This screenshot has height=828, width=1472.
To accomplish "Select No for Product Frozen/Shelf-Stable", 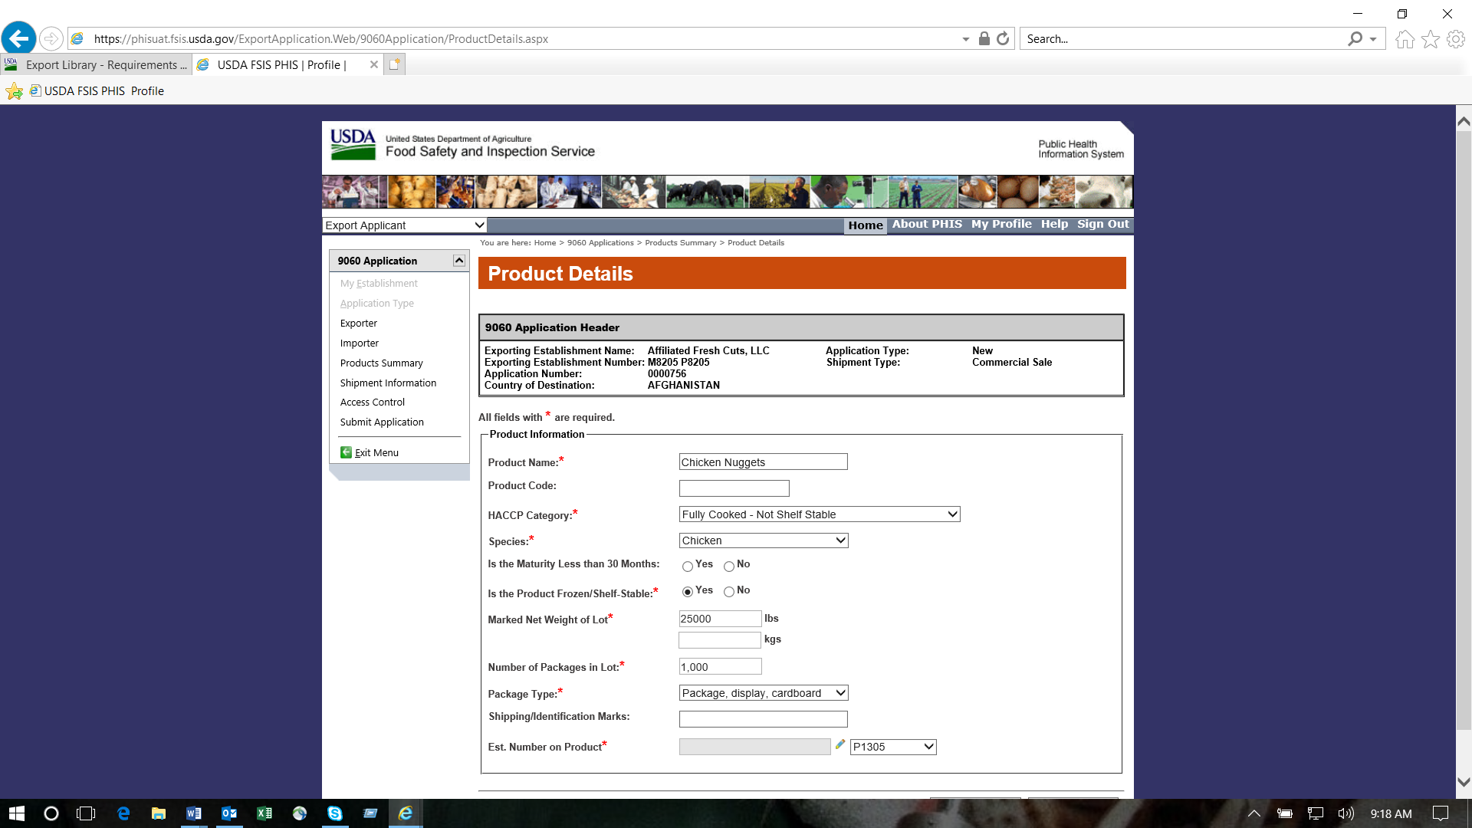I will 729,592.
